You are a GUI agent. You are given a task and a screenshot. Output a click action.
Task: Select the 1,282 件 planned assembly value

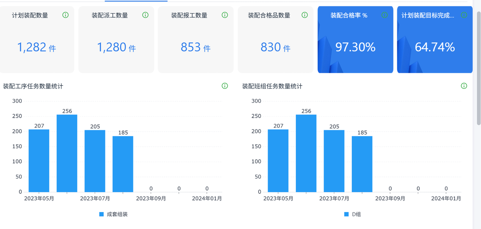[36, 47]
